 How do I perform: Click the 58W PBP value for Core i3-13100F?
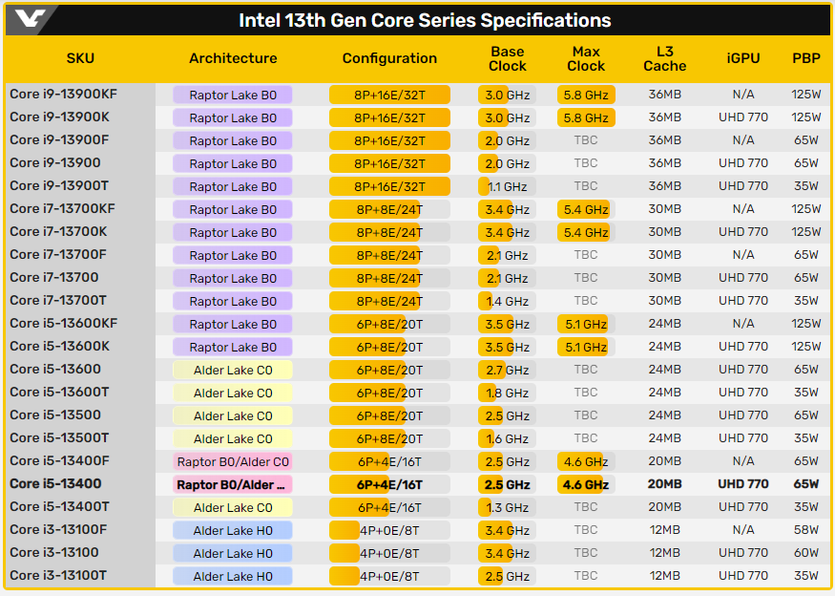pos(805,530)
